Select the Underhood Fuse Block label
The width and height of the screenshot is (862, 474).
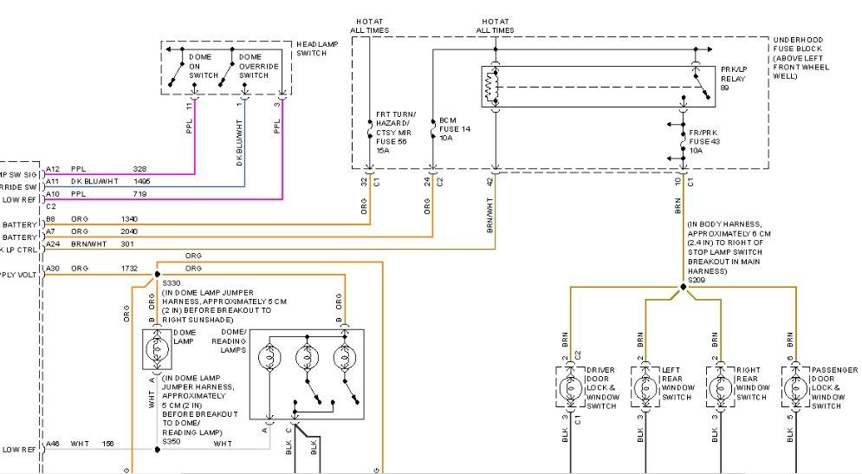click(797, 58)
